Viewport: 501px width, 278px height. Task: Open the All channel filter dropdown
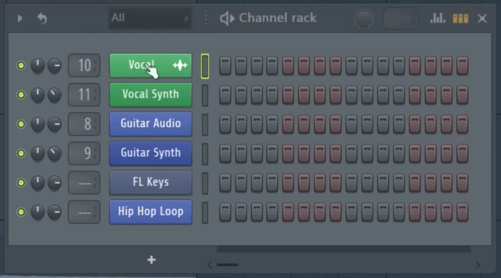click(x=150, y=18)
